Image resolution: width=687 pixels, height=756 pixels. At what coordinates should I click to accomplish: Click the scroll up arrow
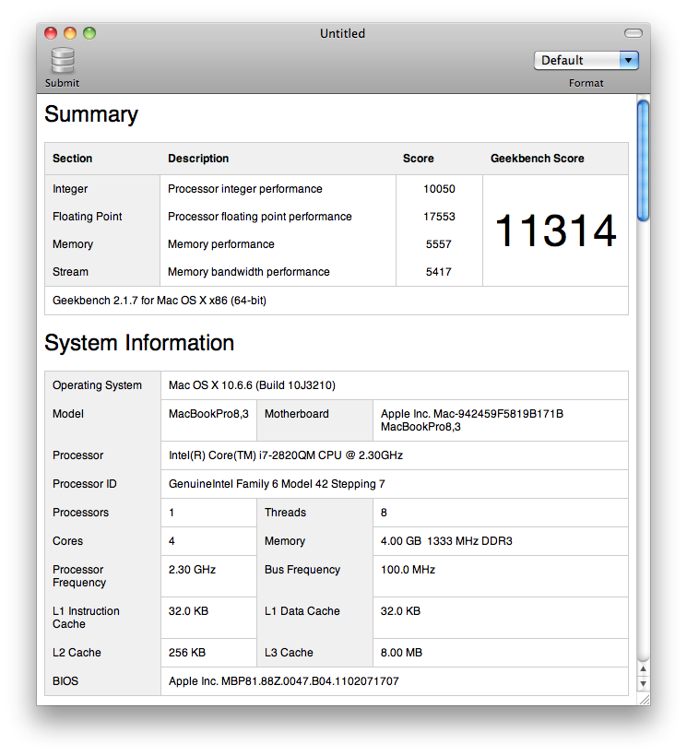pos(643,668)
